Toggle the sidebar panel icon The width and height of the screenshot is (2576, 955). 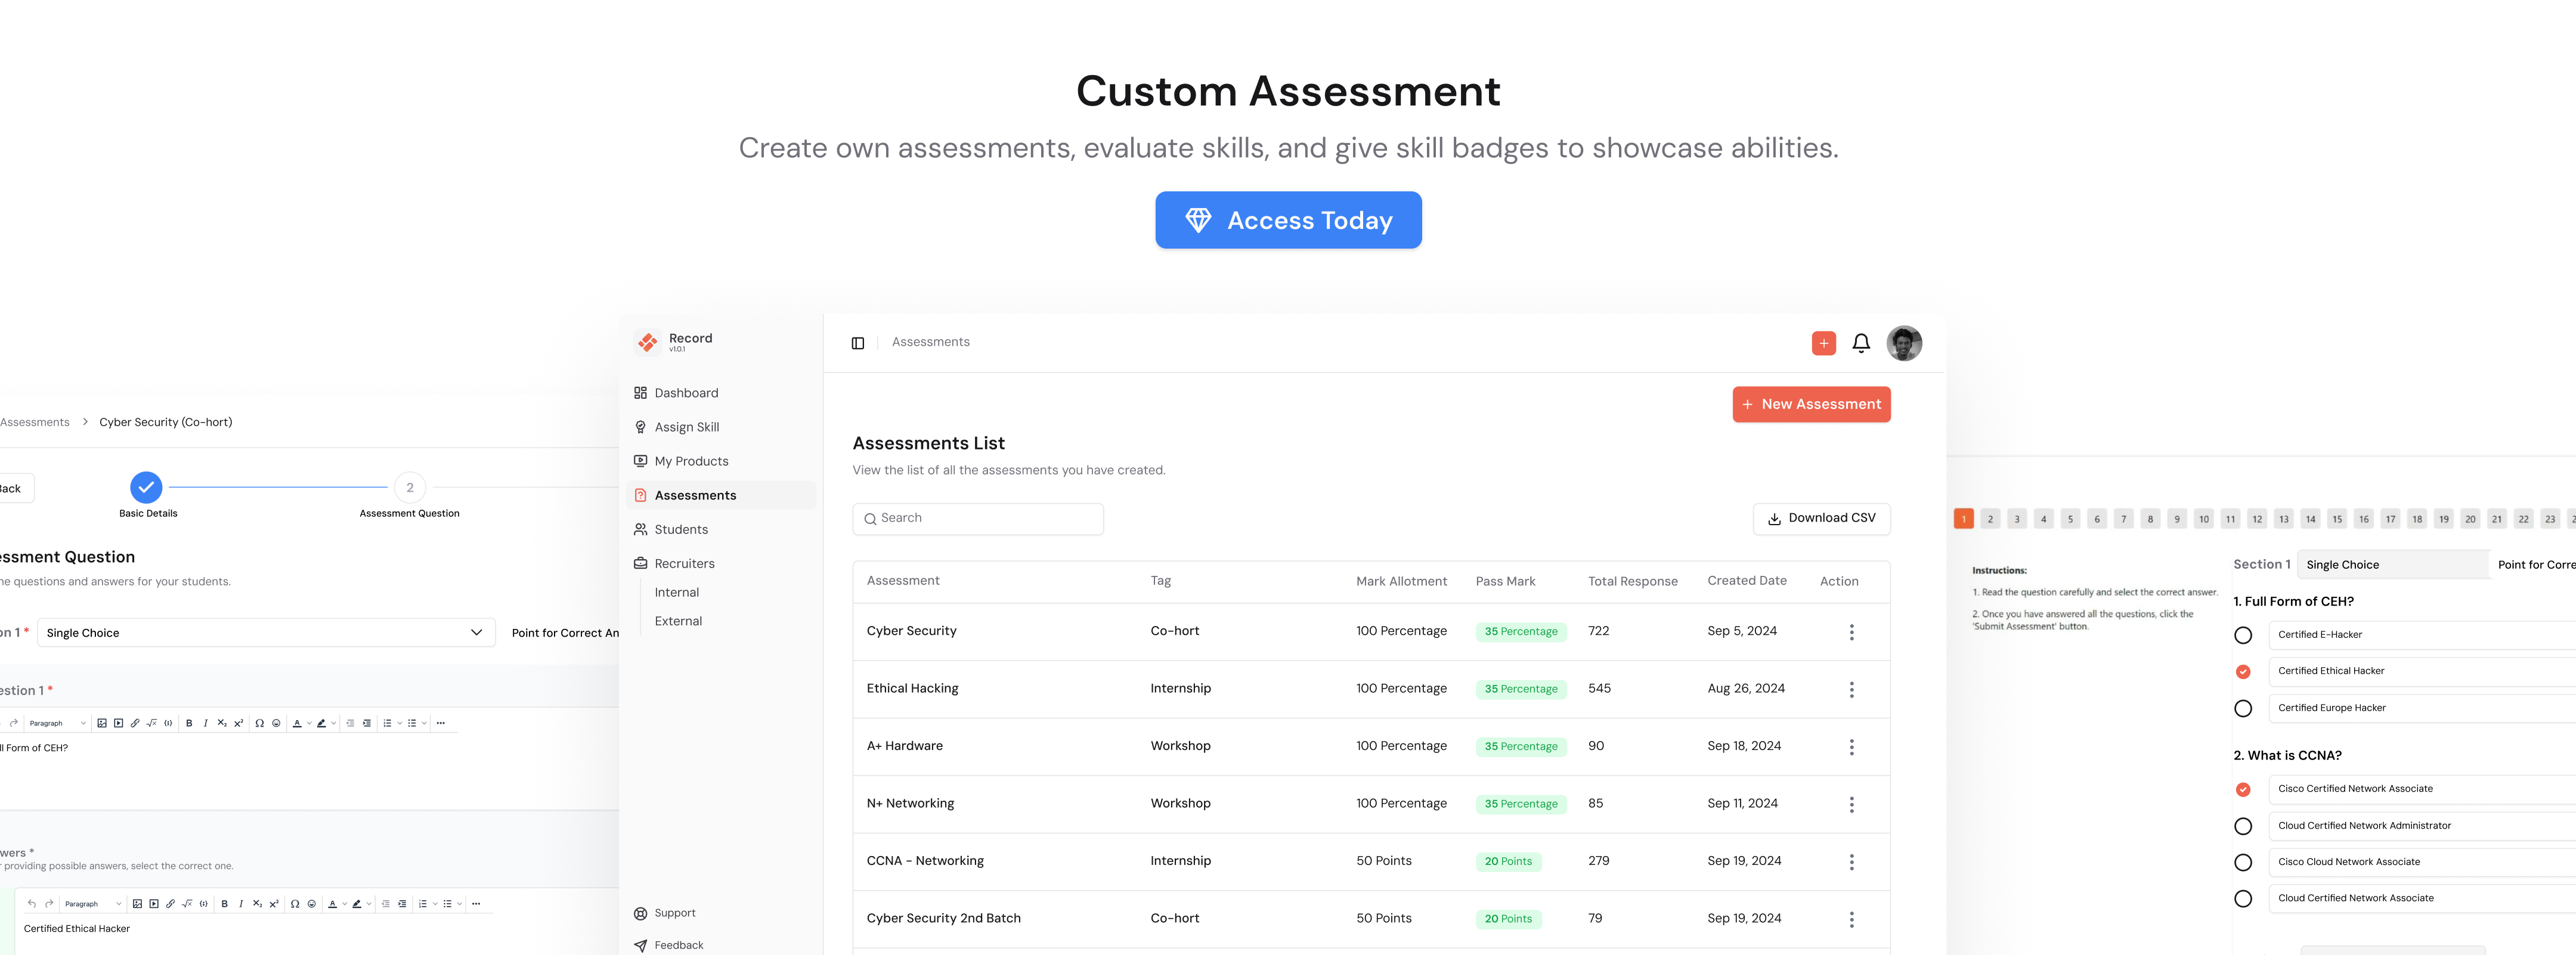click(x=857, y=343)
